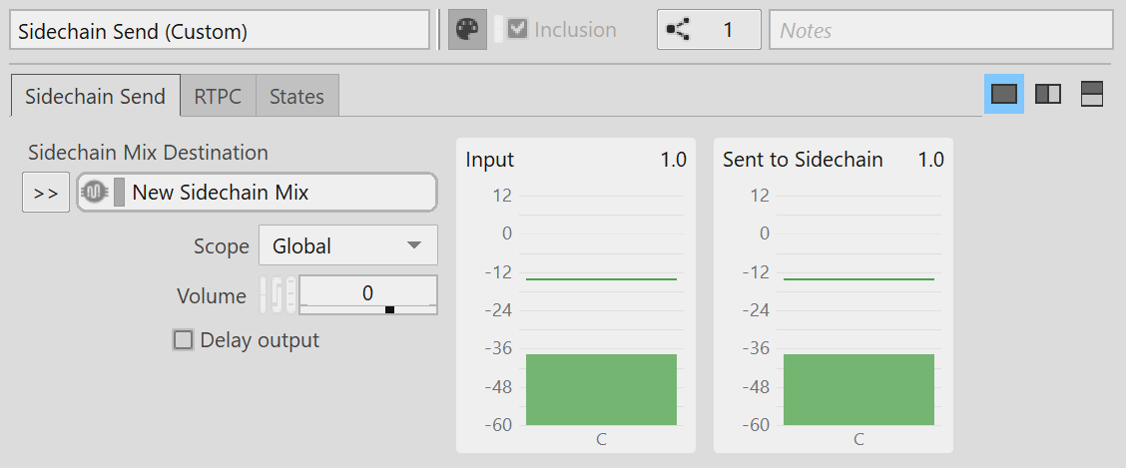Screen dimensions: 1126x468
Task: Open the Scope dropdown set to Global
Action: click(347, 245)
